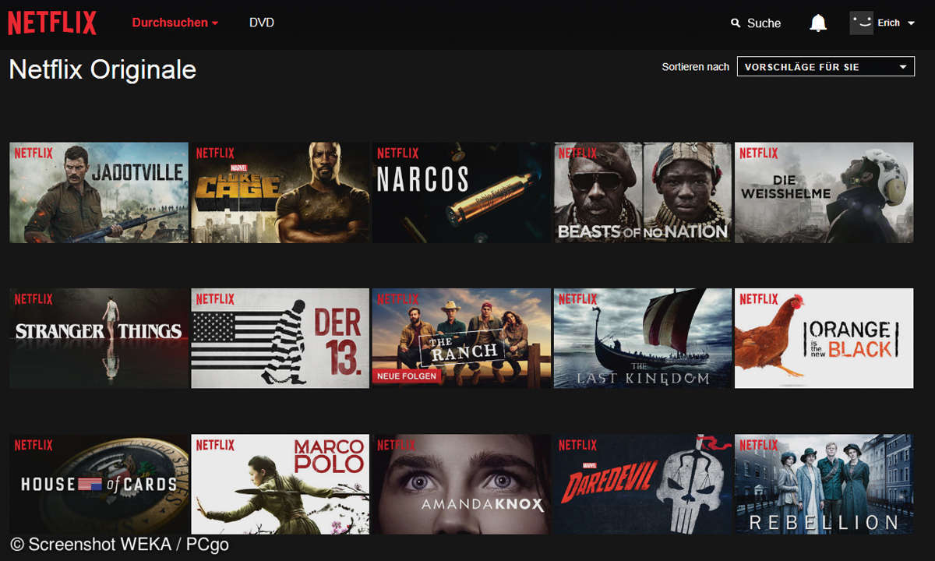The image size is (935, 561).
Task: Click the Netflix logo
Action: tap(52, 23)
